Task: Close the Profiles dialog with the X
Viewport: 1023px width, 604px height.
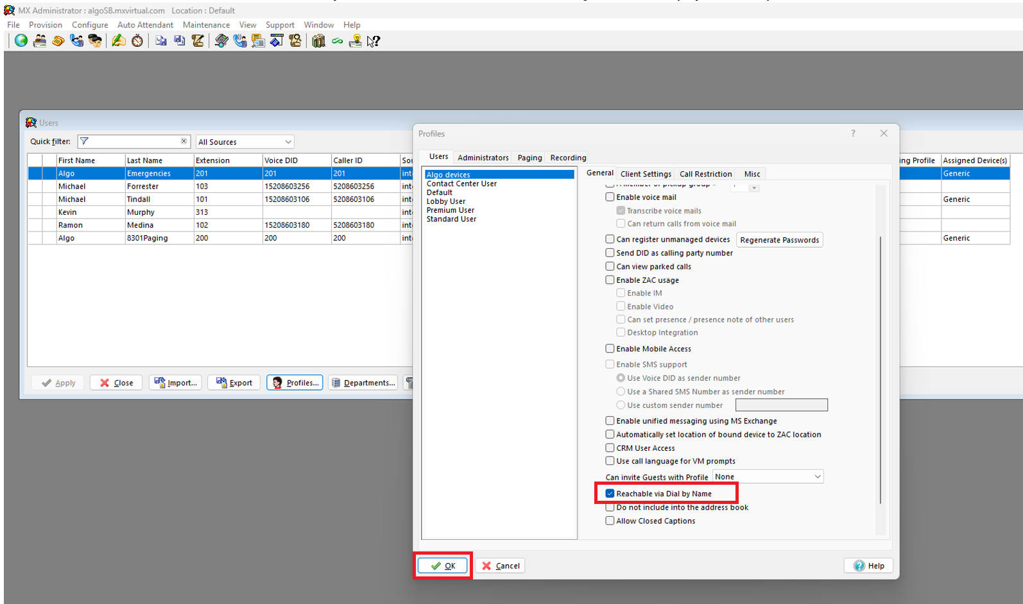Action: tap(884, 133)
